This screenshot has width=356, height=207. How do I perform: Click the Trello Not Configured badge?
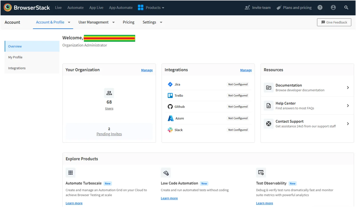point(238,96)
